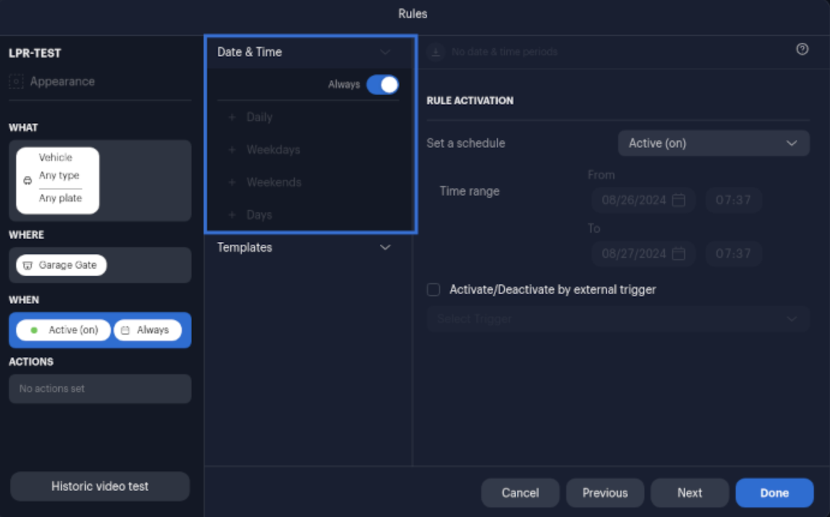Click the Days option label
Viewport: 830px width, 517px height.
259,215
